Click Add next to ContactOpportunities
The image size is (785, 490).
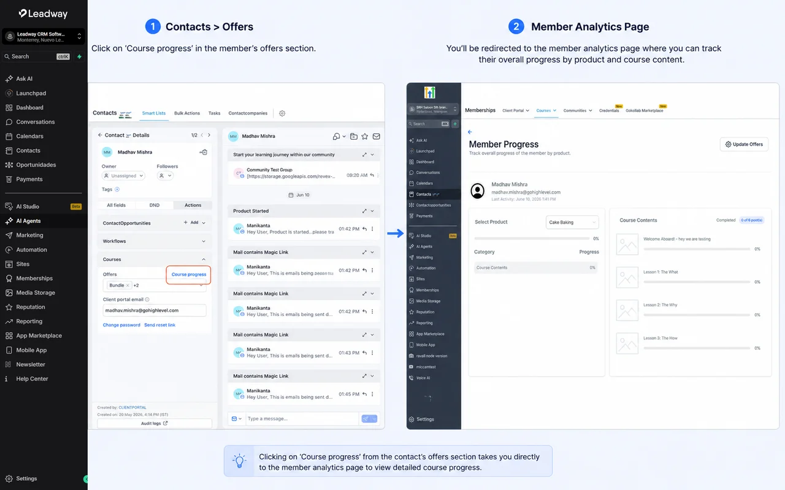coord(191,223)
